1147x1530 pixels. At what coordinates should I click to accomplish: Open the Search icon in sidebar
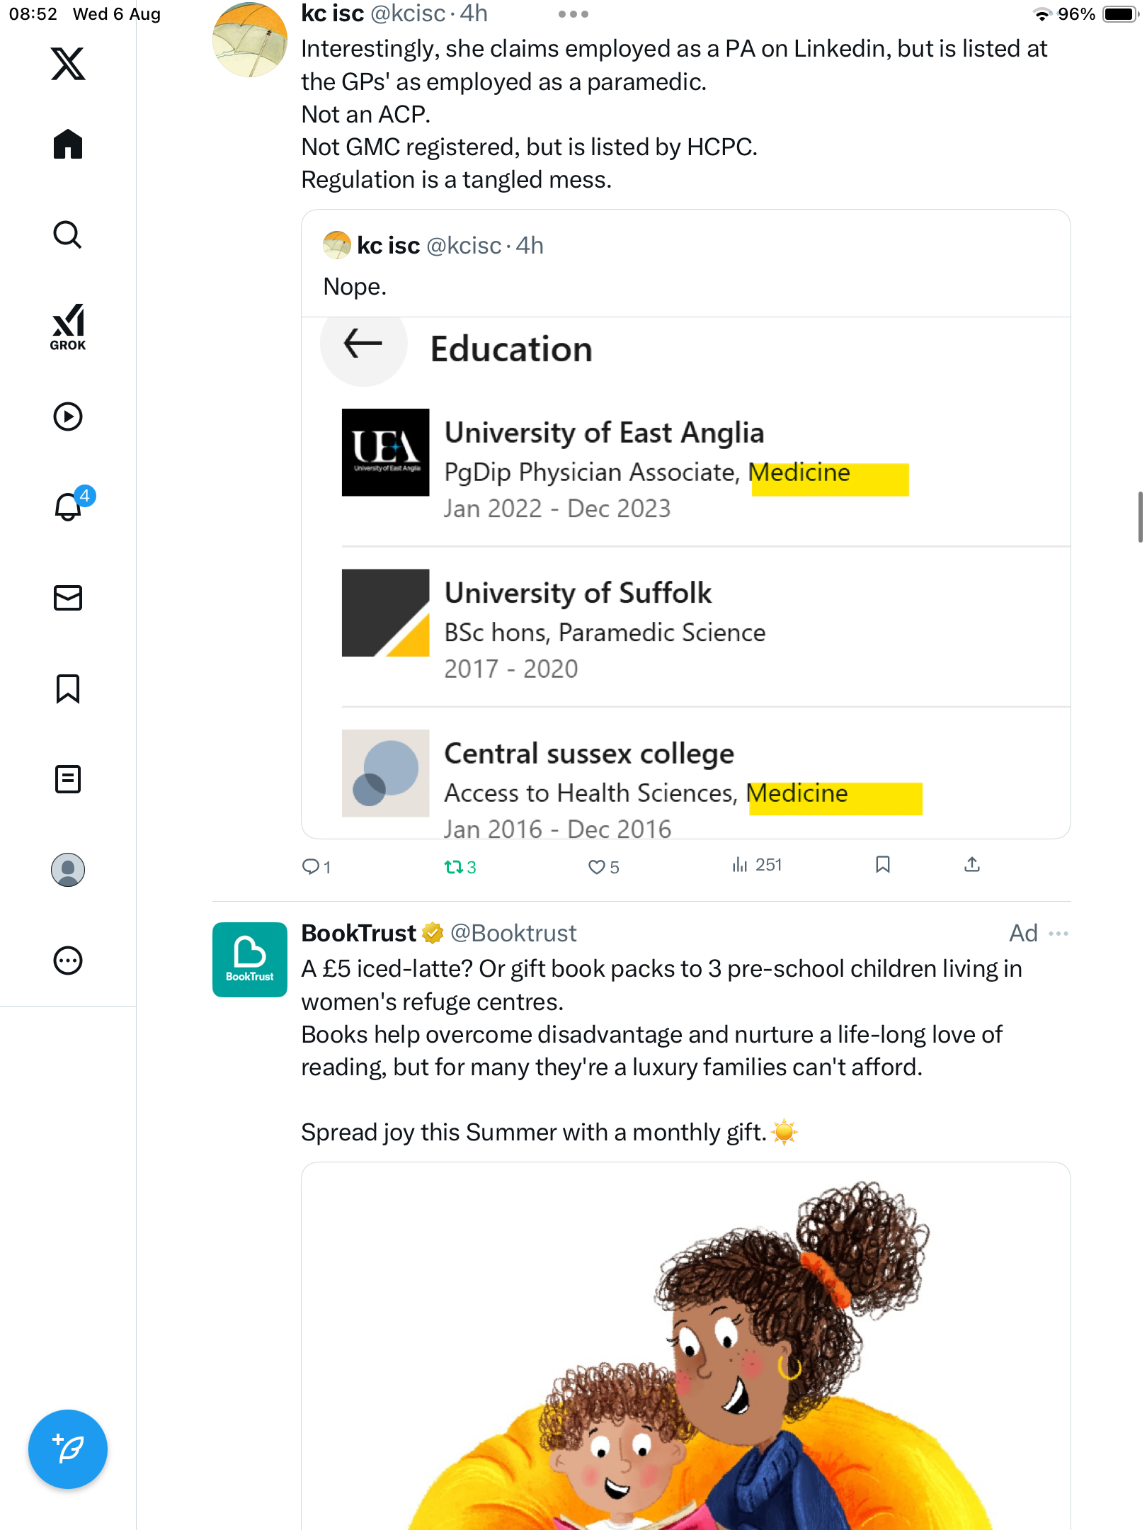pyautogui.click(x=68, y=235)
